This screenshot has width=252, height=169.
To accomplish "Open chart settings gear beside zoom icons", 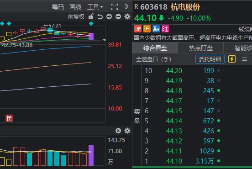I will 127,16.
